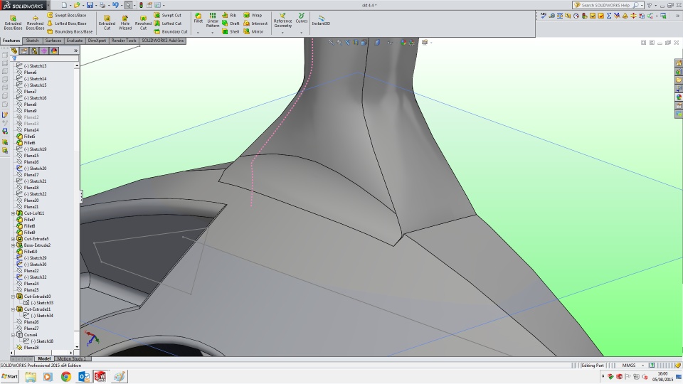683x384 pixels.
Task: Select the Rib tool
Action: pos(229,15)
